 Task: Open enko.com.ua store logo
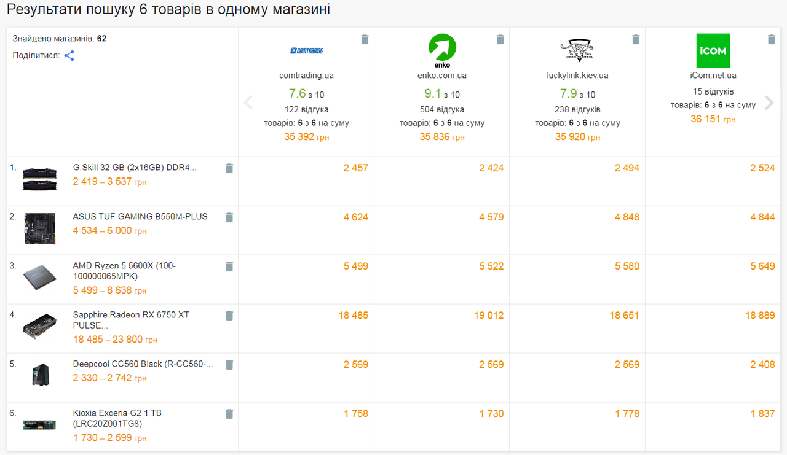coord(442,50)
